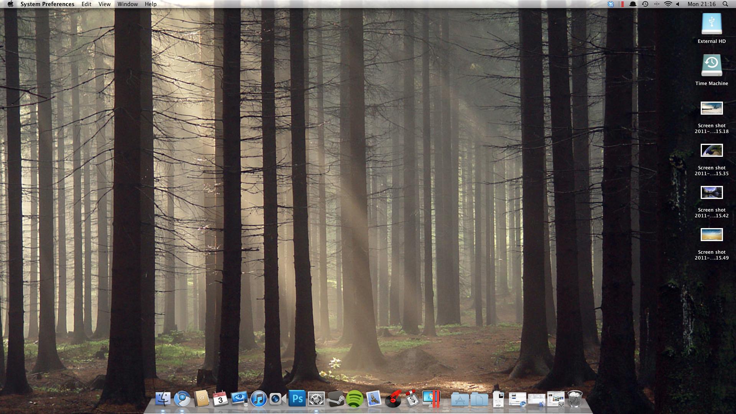Image resolution: width=736 pixels, height=414 pixels.
Task: Select the External HD desktop drive
Action: pyautogui.click(x=711, y=25)
